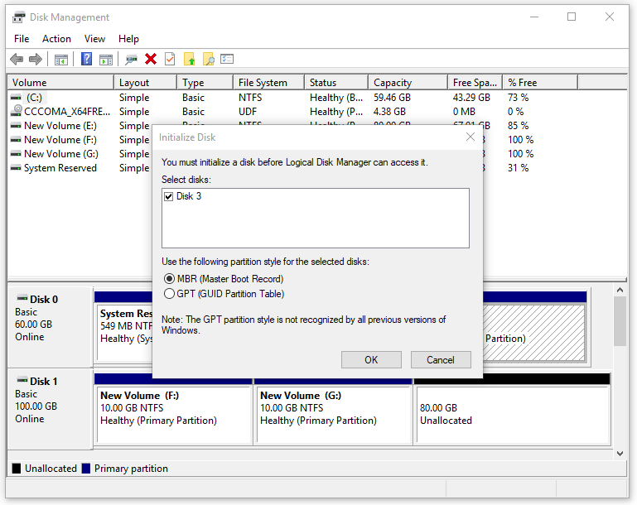The image size is (637, 505).
Task: Click the disk pane scrollbar up arrow
Action: coord(620,290)
